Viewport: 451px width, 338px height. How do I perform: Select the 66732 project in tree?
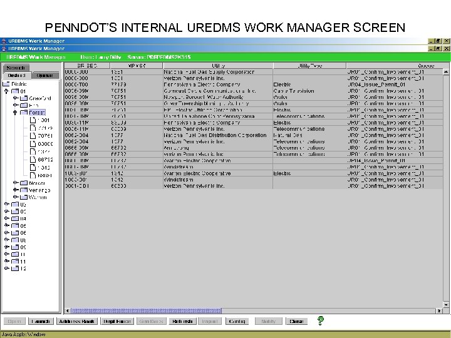[45, 160]
